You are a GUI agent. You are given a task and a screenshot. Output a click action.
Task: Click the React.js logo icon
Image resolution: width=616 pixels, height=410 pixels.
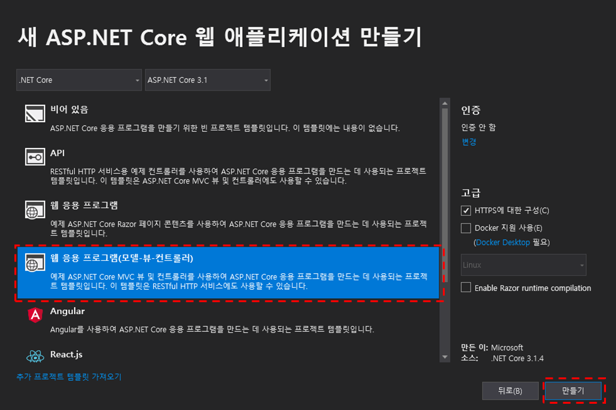coord(35,356)
